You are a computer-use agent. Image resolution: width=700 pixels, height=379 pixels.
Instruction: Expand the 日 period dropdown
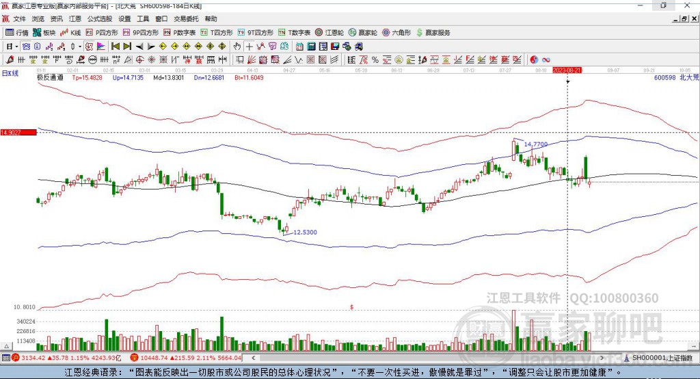click(16, 47)
